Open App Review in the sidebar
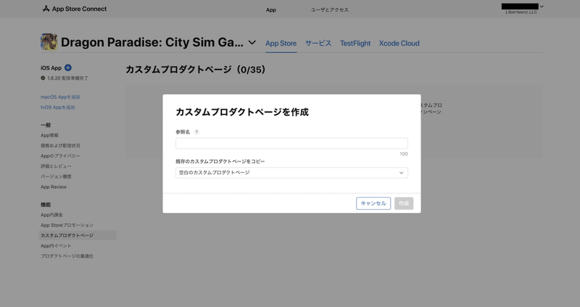This screenshot has height=307, width=580. click(54, 187)
